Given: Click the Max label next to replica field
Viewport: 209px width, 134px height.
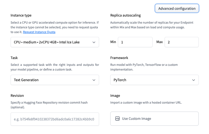Looking at the screenshot, I should tap(159, 42).
